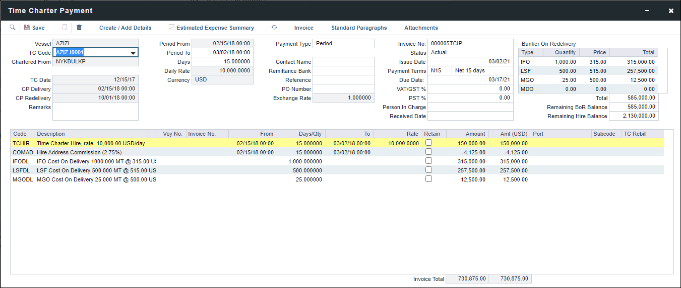Enable Retain for Hire Address Commission row
The height and width of the screenshot is (288, 681).
point(428,152)
